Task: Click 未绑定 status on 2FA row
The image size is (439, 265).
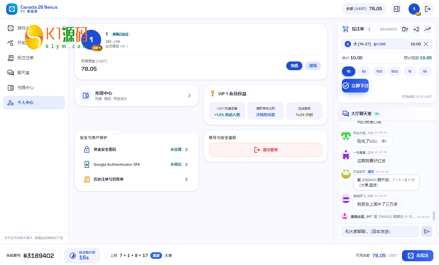Action: pos(176,164)
